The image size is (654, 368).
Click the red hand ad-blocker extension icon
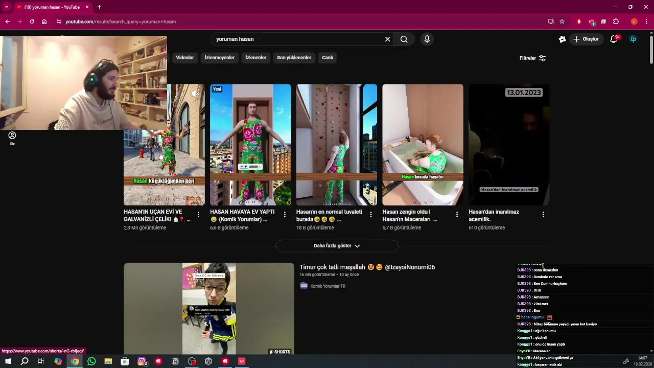pos(579,21)
